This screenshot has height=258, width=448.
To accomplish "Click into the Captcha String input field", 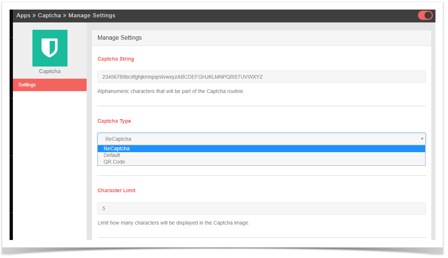I will (x=261, y=77).
